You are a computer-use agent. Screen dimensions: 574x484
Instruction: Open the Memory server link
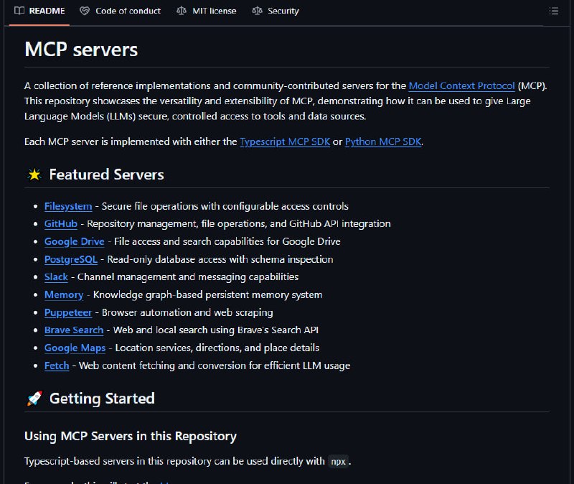tap(64, 295)
